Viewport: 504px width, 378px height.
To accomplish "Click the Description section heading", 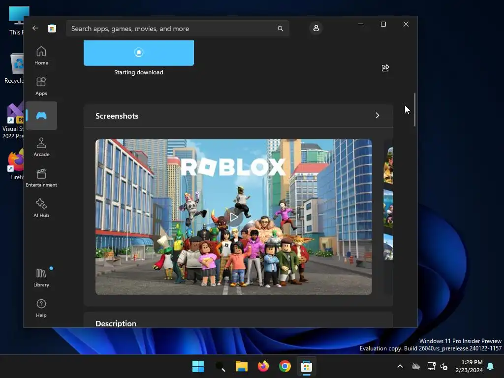I will (x=116, y=323).
